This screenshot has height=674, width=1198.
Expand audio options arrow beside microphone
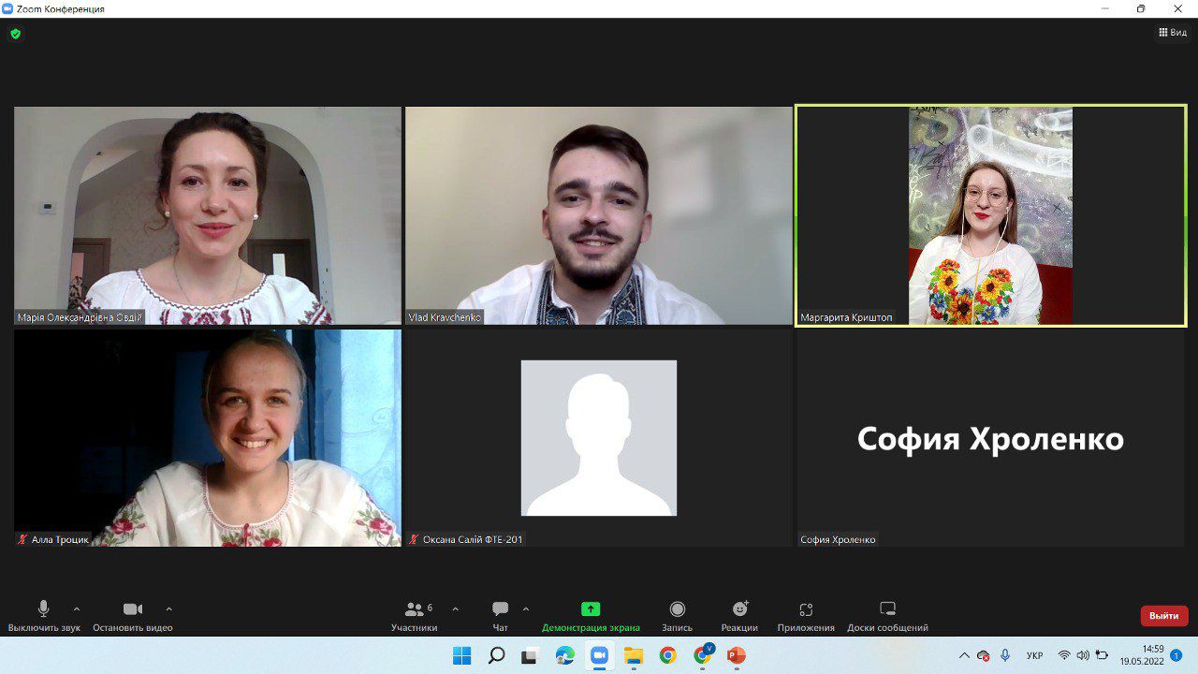tap(77, 608)
